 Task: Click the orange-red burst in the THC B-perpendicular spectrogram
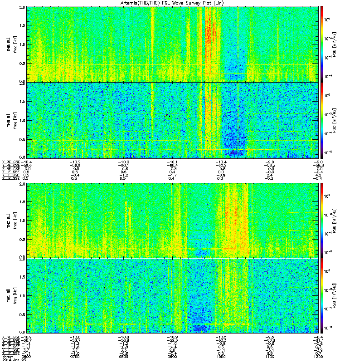pyautogui.click(x=236, y=220)
